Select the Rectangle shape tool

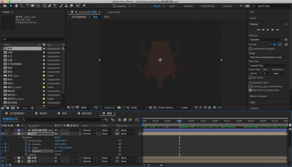(45, 6)
